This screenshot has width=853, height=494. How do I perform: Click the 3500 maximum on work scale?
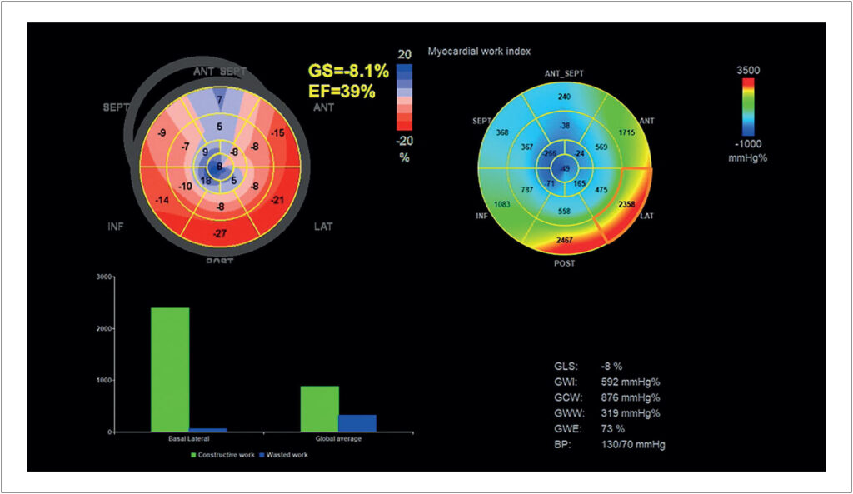[749, 71]
